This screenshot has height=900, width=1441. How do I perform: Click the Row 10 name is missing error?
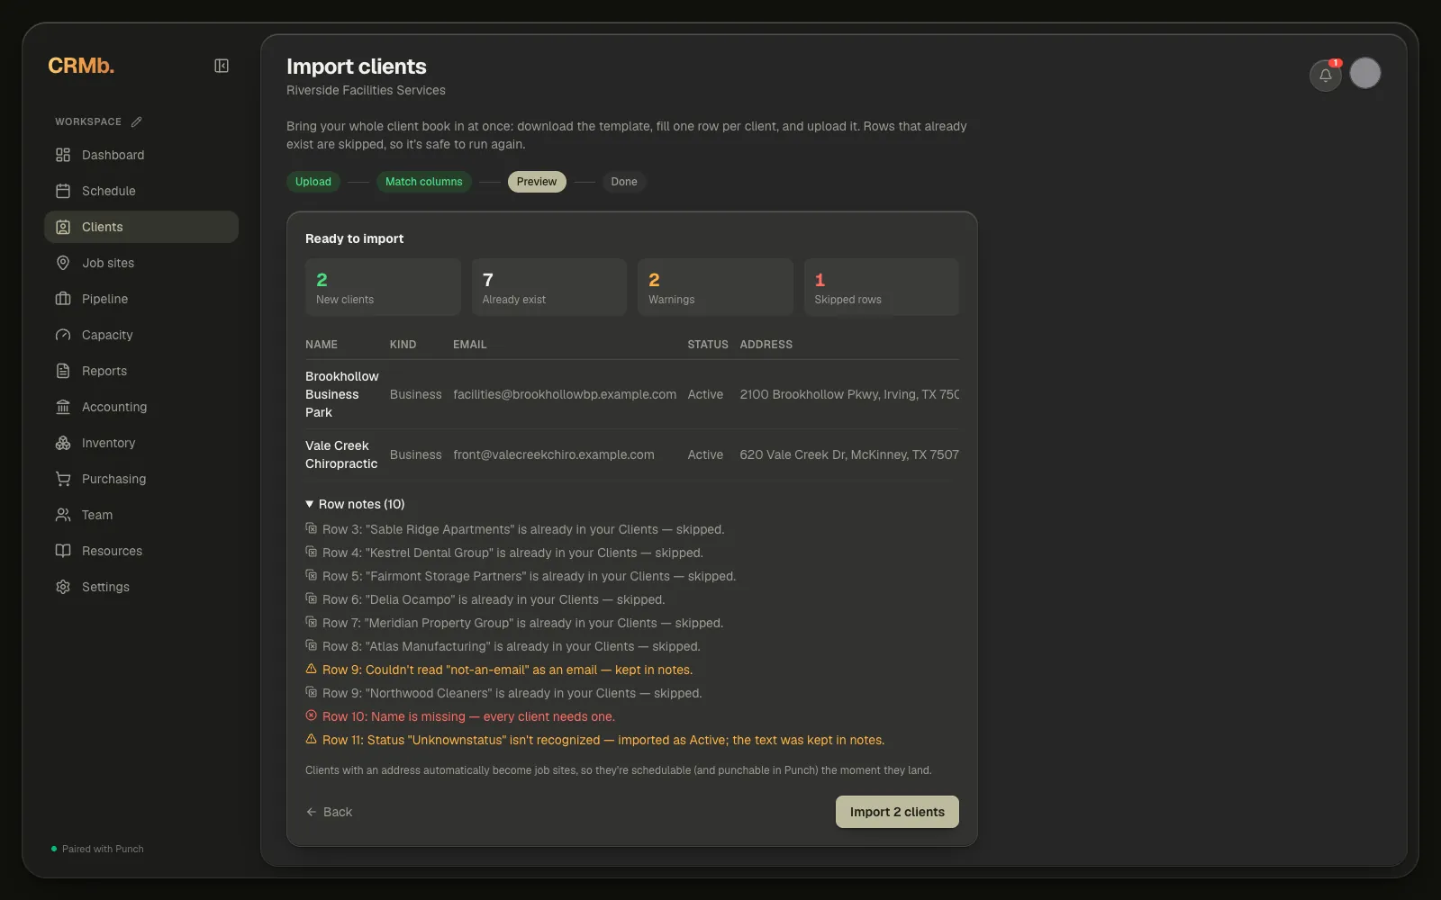(x=460, y=716)
